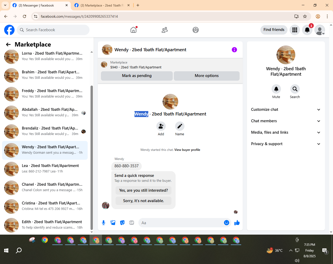Image resolution: width=333 pixels, height=264 pixels.
Task: Open conversation information purple icon
Action: click(234, 50)
